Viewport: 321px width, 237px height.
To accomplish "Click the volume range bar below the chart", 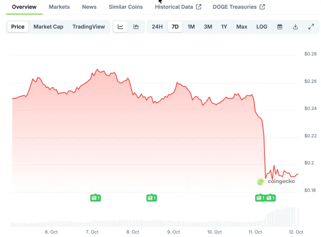I will 154,223.
